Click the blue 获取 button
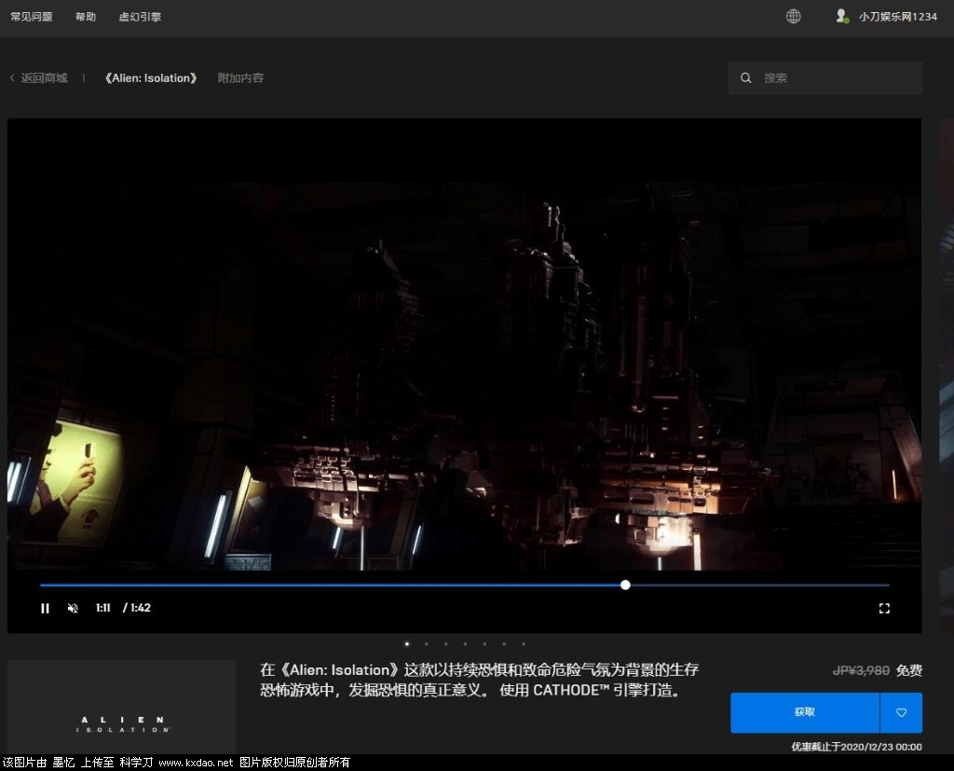954x771 pixels. pos(805,712)
